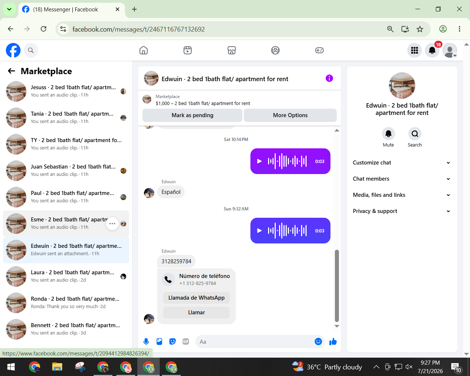Choose a sticker from the sticker icon
470x376 pixels.
[x=173, y=342]
